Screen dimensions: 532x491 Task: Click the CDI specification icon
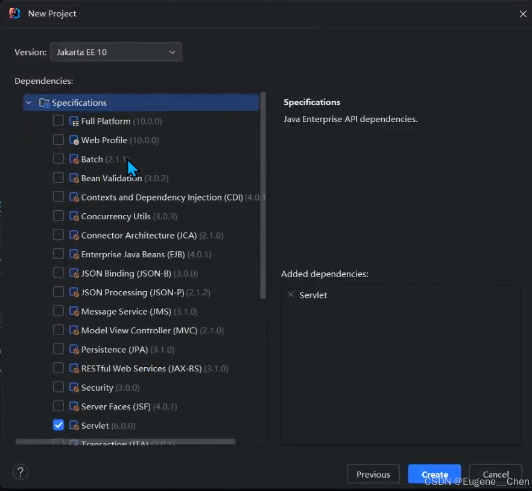[74, 197]
